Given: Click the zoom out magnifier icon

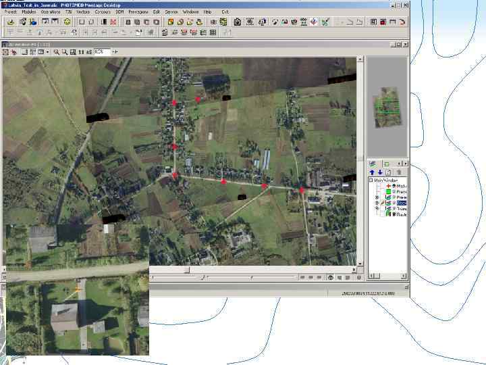Looking at the screenshot, I should coord(65,52).
